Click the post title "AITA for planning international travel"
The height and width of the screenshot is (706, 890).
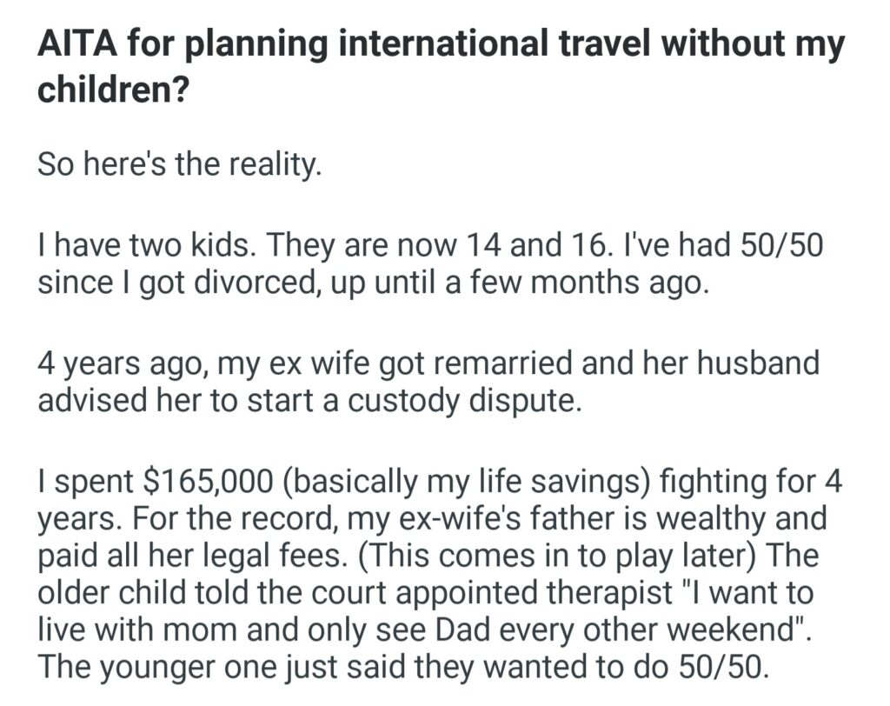[348, 45]
